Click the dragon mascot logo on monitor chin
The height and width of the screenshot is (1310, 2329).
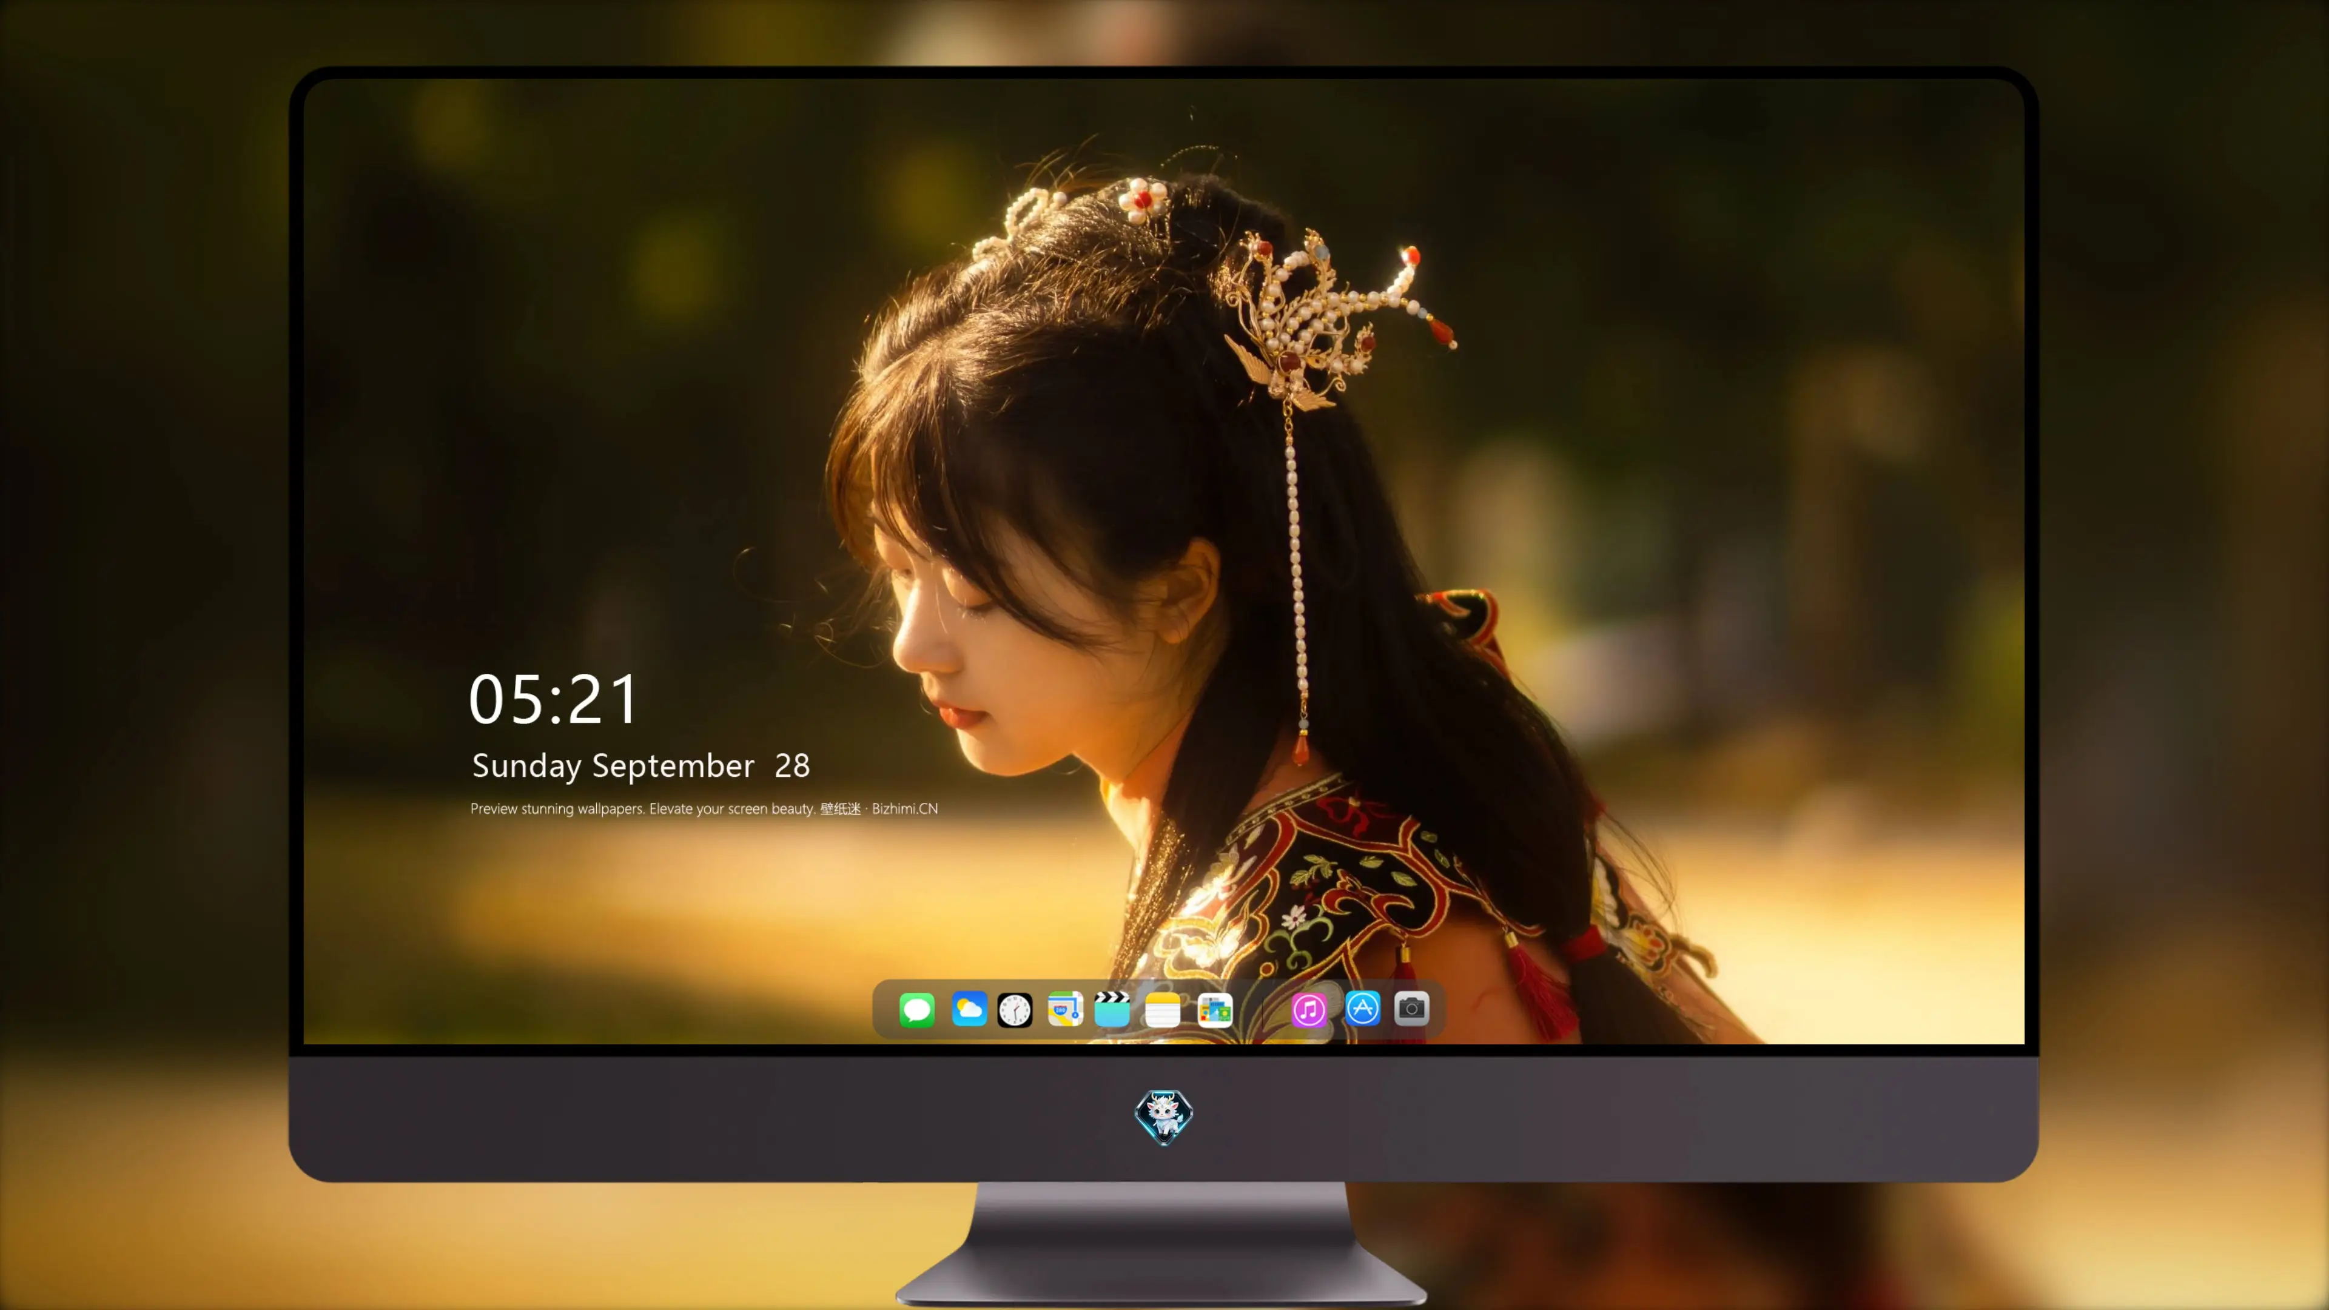[x=1164, y=1117]
